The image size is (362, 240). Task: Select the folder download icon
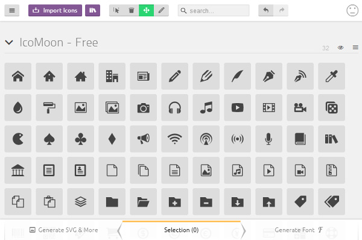tap(237, 201)
